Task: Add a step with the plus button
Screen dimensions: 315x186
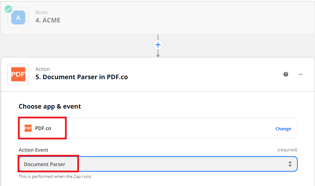Action: tap(158, 45)
